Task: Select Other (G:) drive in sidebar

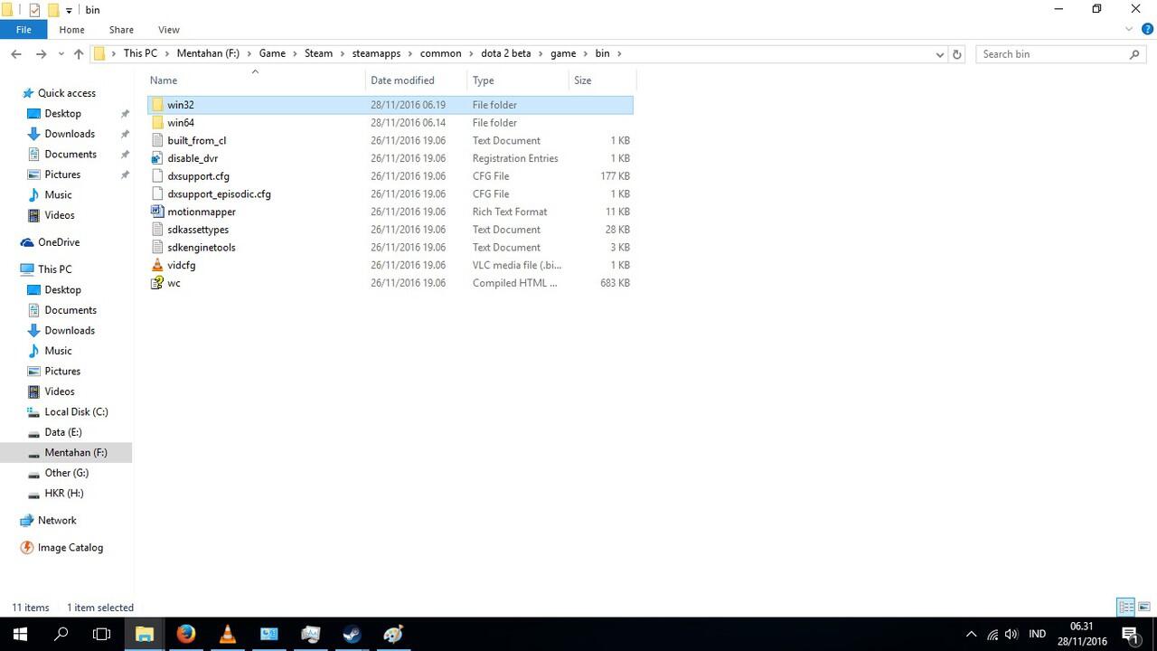Action: 67,473
